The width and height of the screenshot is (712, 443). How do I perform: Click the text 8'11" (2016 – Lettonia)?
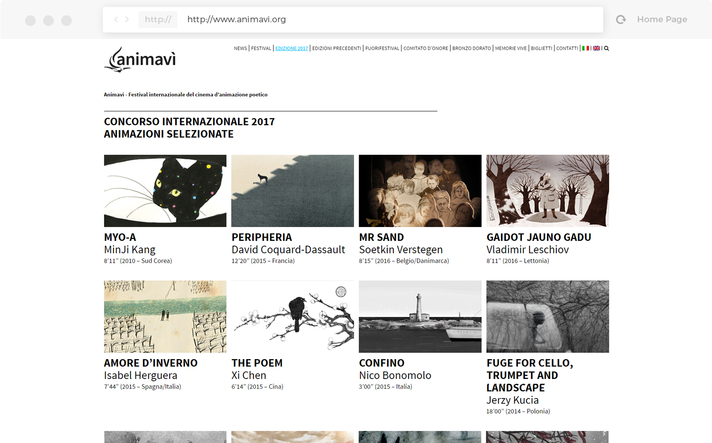[517, 261]
